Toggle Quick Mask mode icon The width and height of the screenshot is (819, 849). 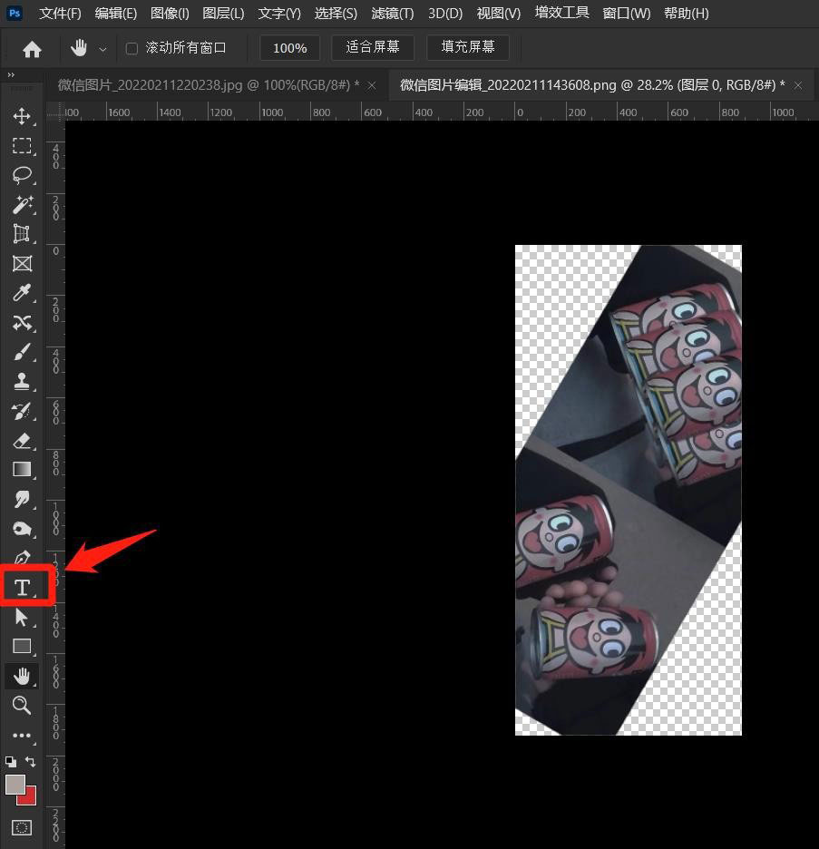pos(22,827)
